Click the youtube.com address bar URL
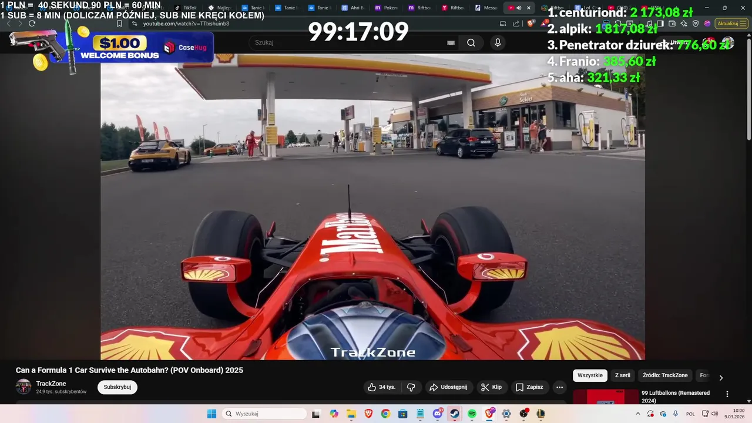 (x=186, y=23)
